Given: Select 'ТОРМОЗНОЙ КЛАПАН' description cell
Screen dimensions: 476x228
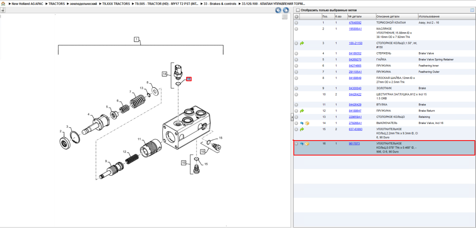Looking at the screenshot, I should tap(391, 23).
